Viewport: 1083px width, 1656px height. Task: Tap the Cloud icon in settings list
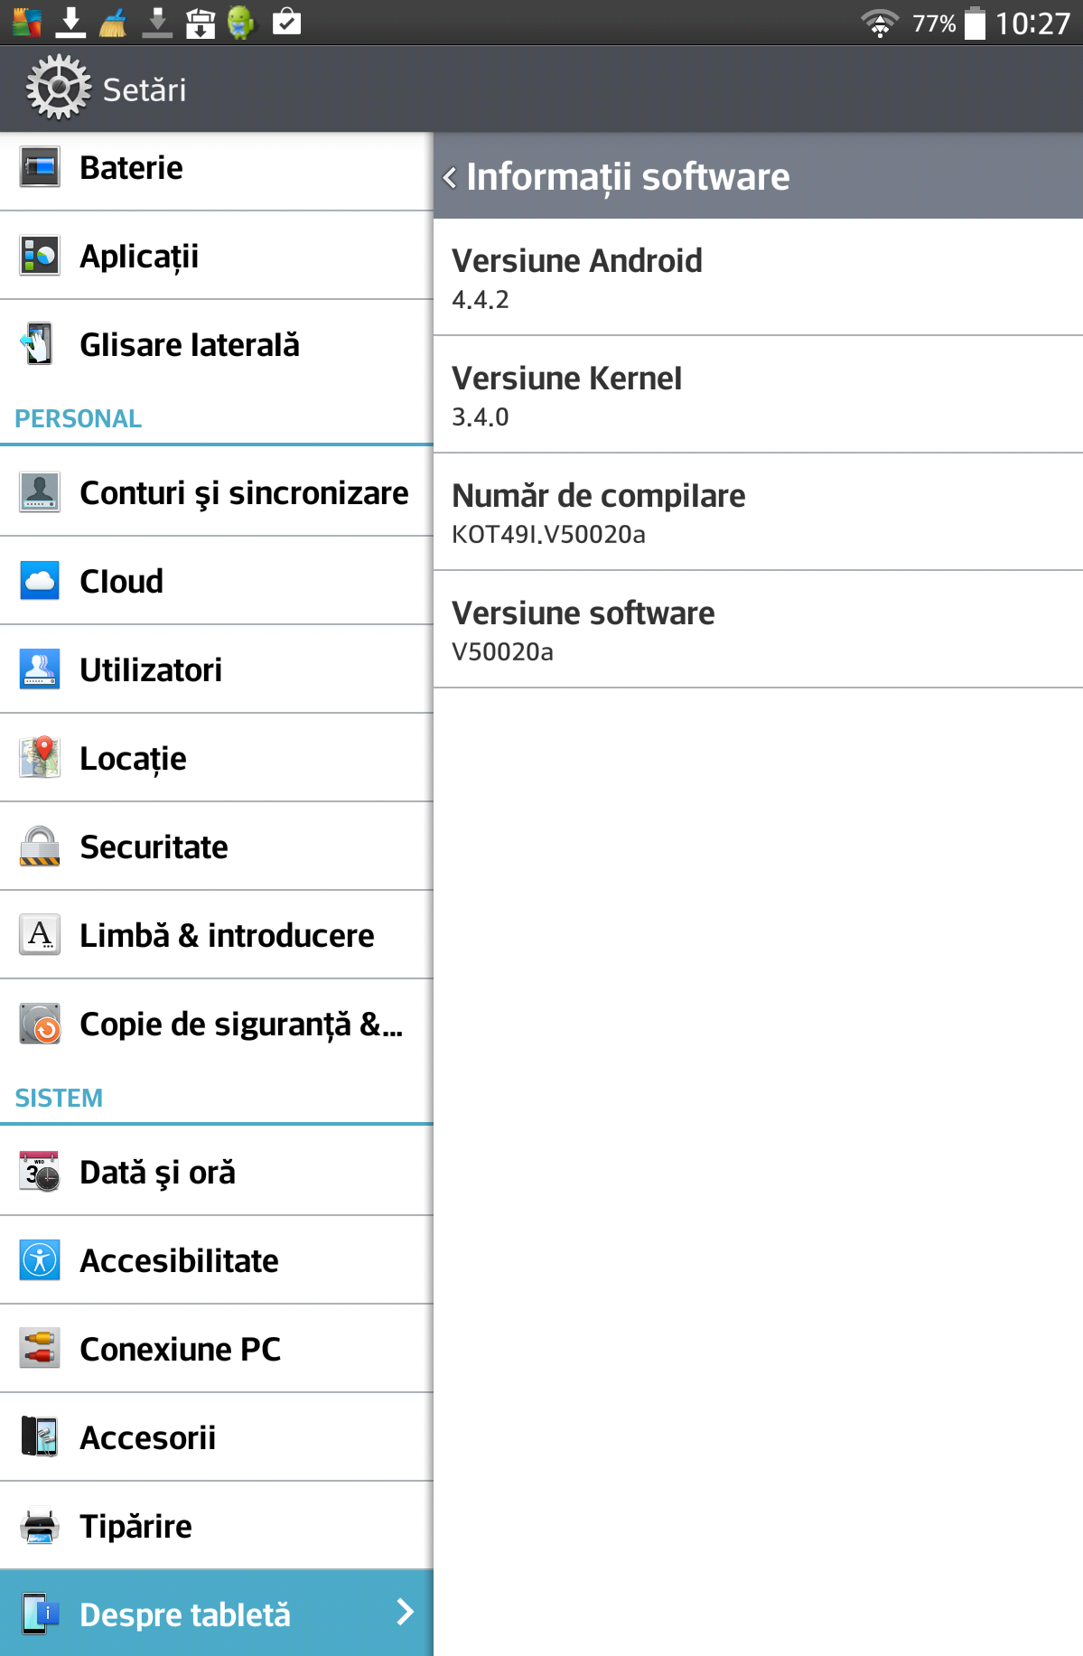[x=40, y=581]
